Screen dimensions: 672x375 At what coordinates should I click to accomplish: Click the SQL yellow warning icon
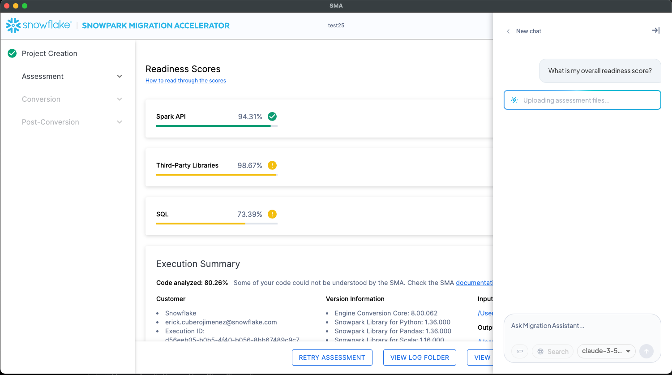pos(272,214)
